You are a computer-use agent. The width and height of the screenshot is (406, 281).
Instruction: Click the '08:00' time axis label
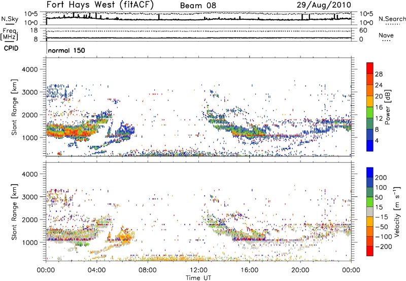[x=147, y=270]
